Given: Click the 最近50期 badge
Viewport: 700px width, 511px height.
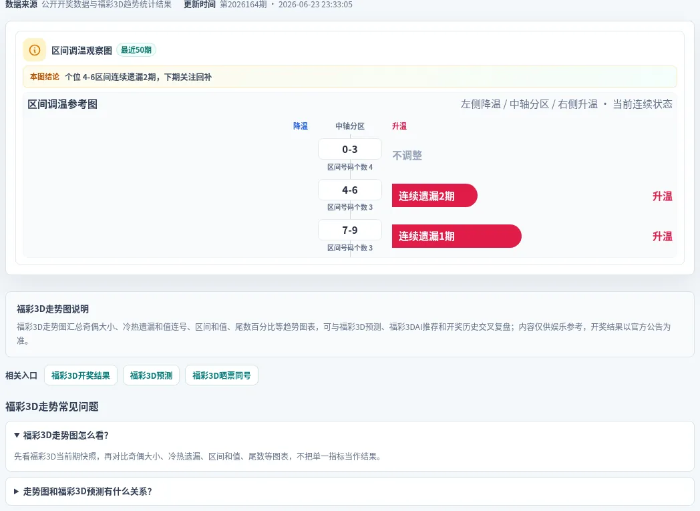Looking at the screenshot, I should coord(136,50).
